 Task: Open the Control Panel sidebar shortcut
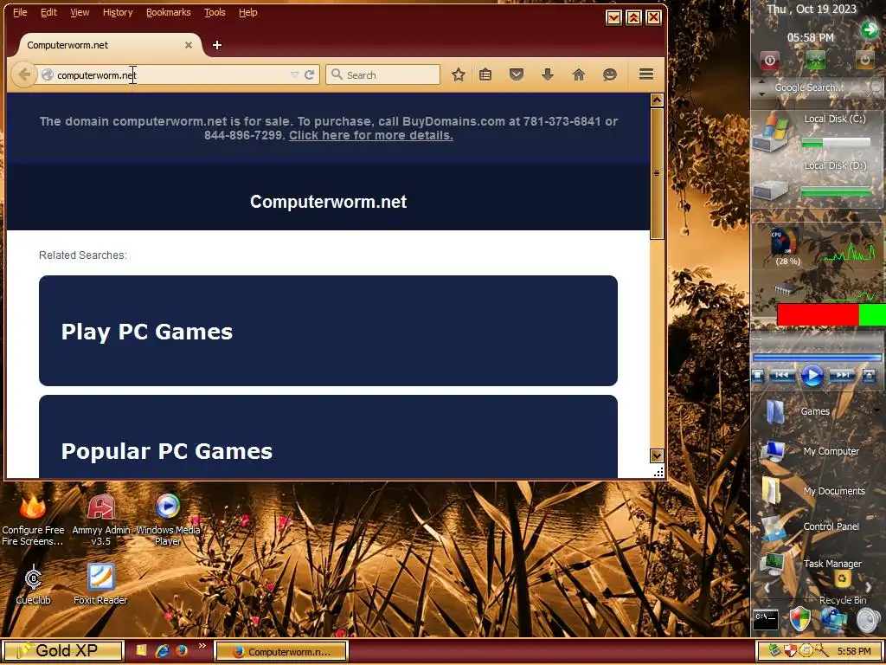coord(810,527)
